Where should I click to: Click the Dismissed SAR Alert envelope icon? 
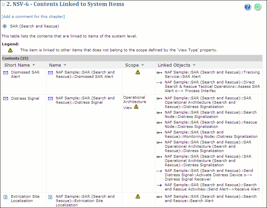tap(6, 72)
